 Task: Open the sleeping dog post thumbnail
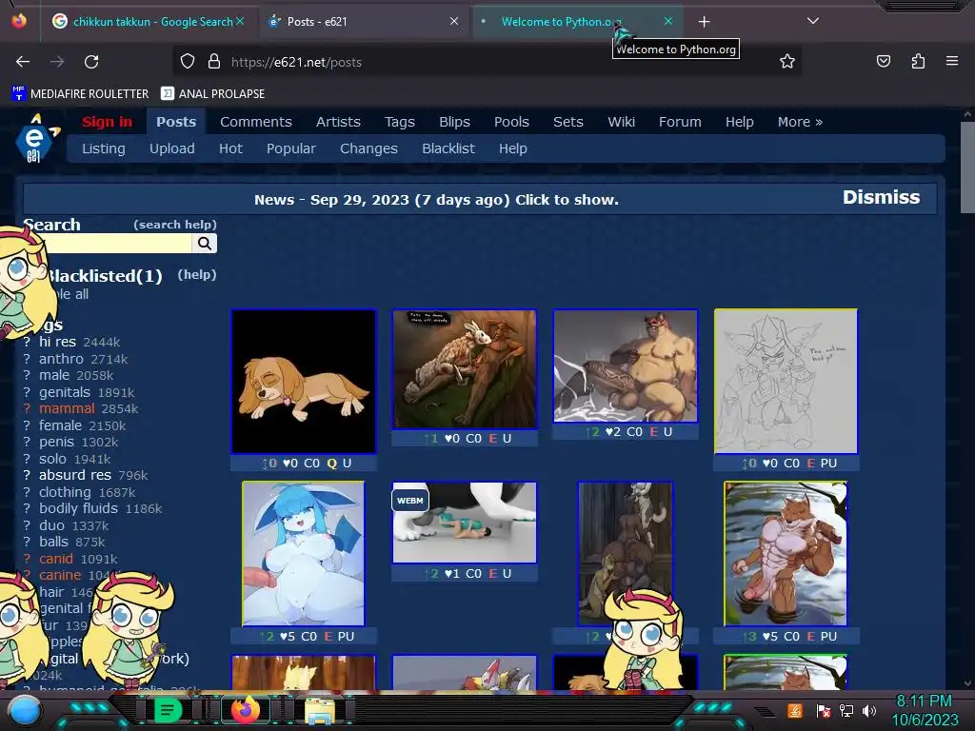pyautogui.click(x=304, y=382)
